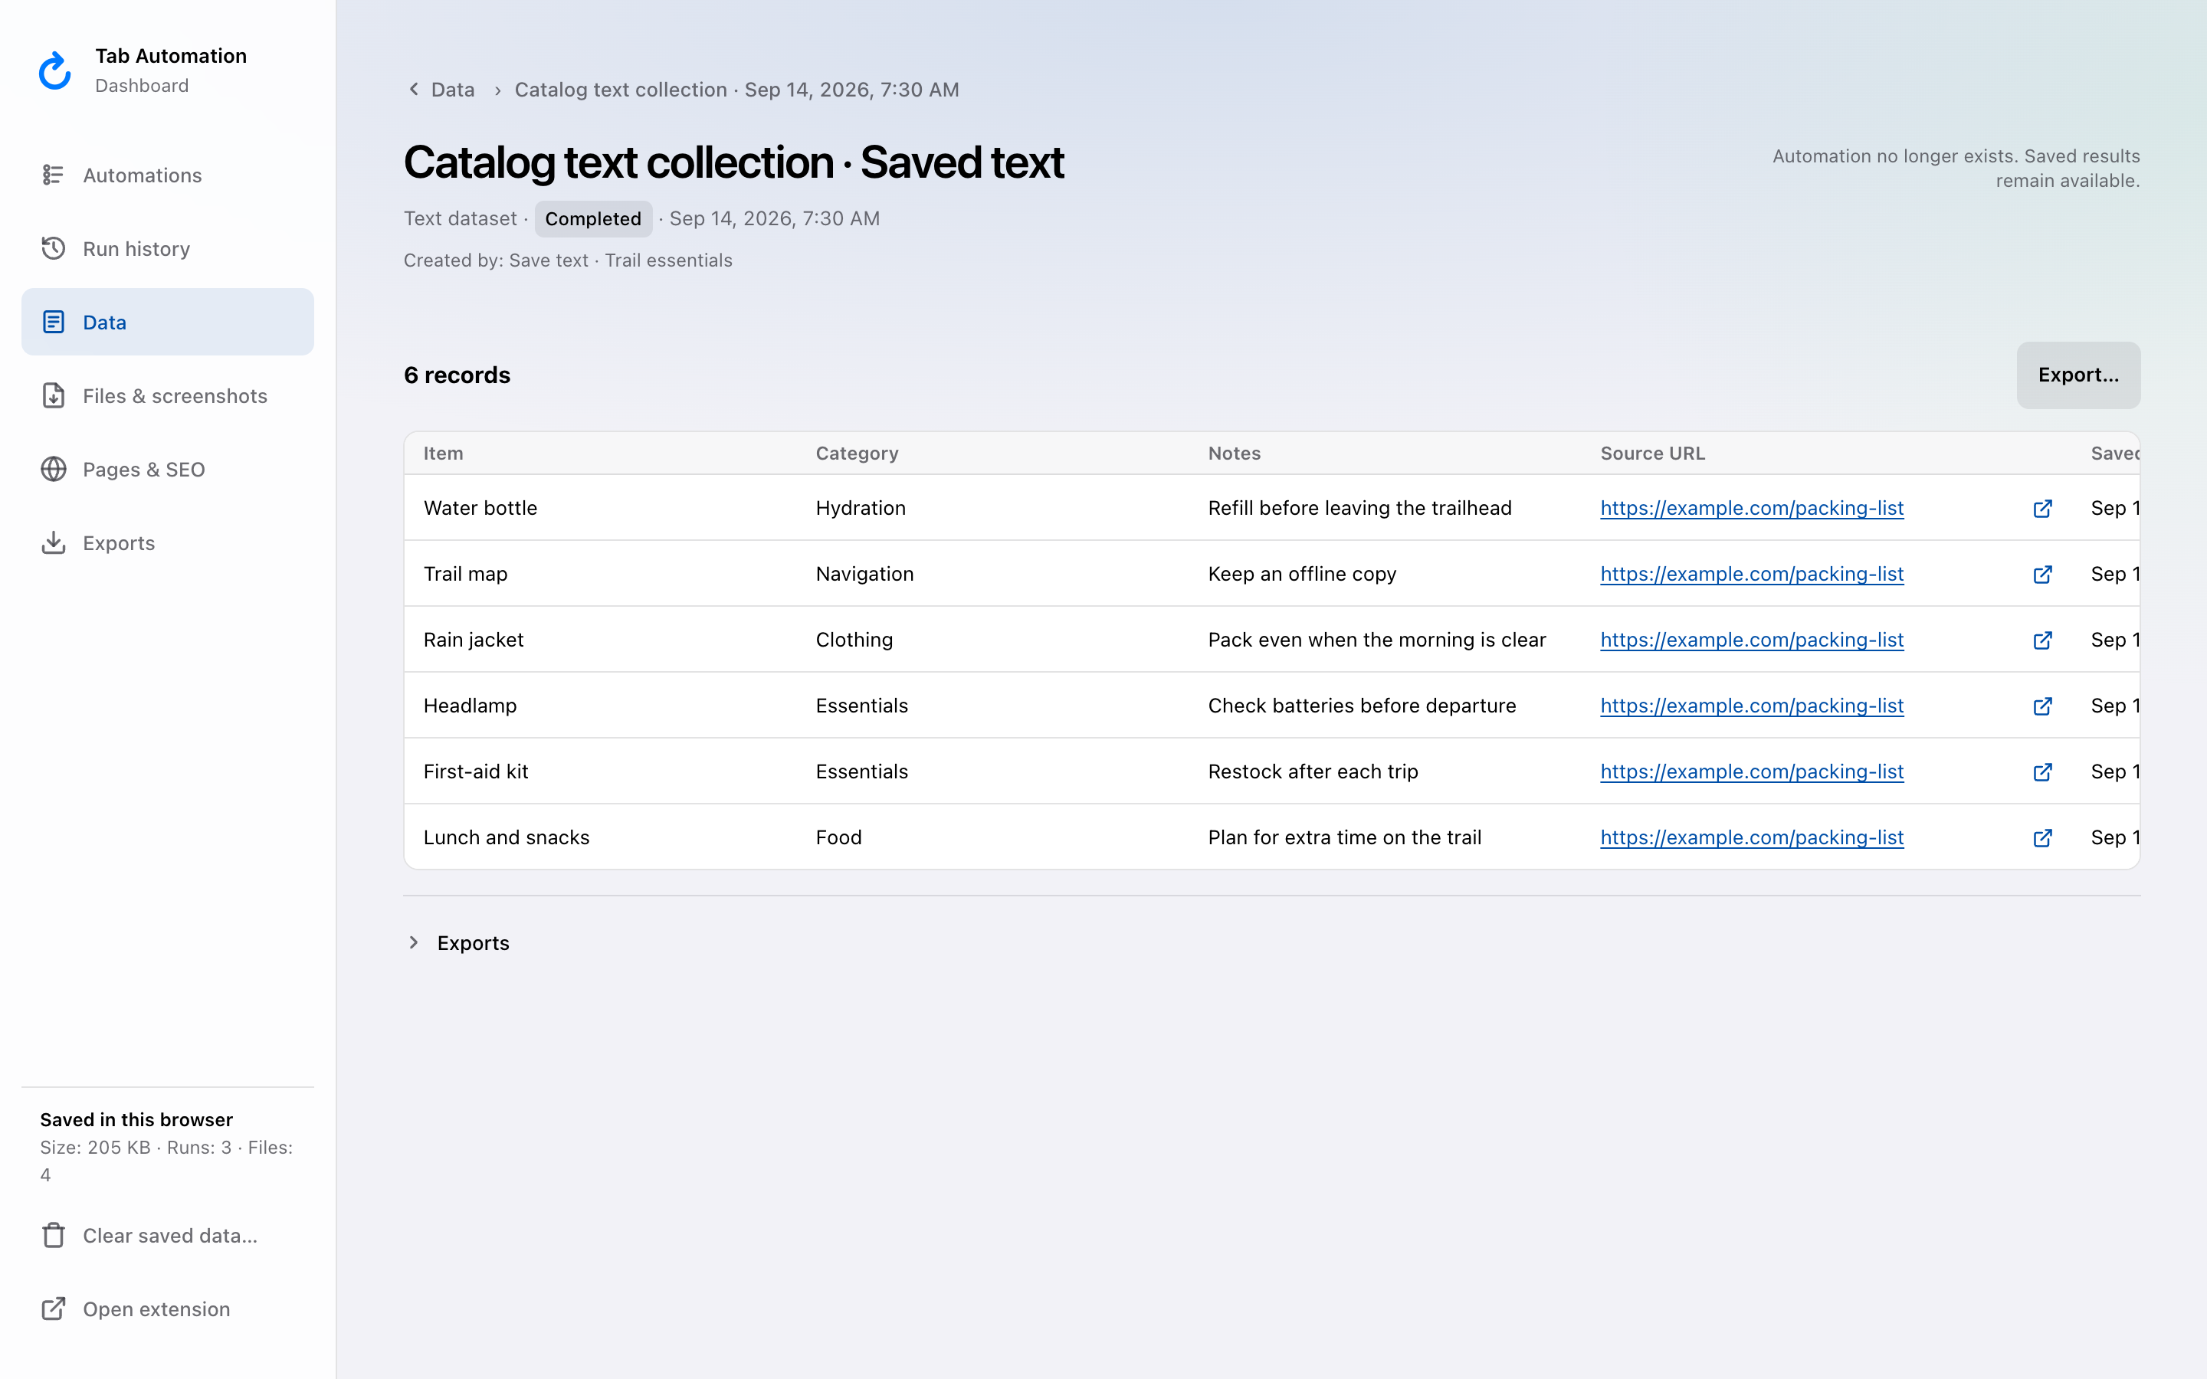Click the external-link icon in the Trail map row
Image resolution: width=2207 pixels, height=1379 pixels.
pyautogui.click(x=2043, y=574)
